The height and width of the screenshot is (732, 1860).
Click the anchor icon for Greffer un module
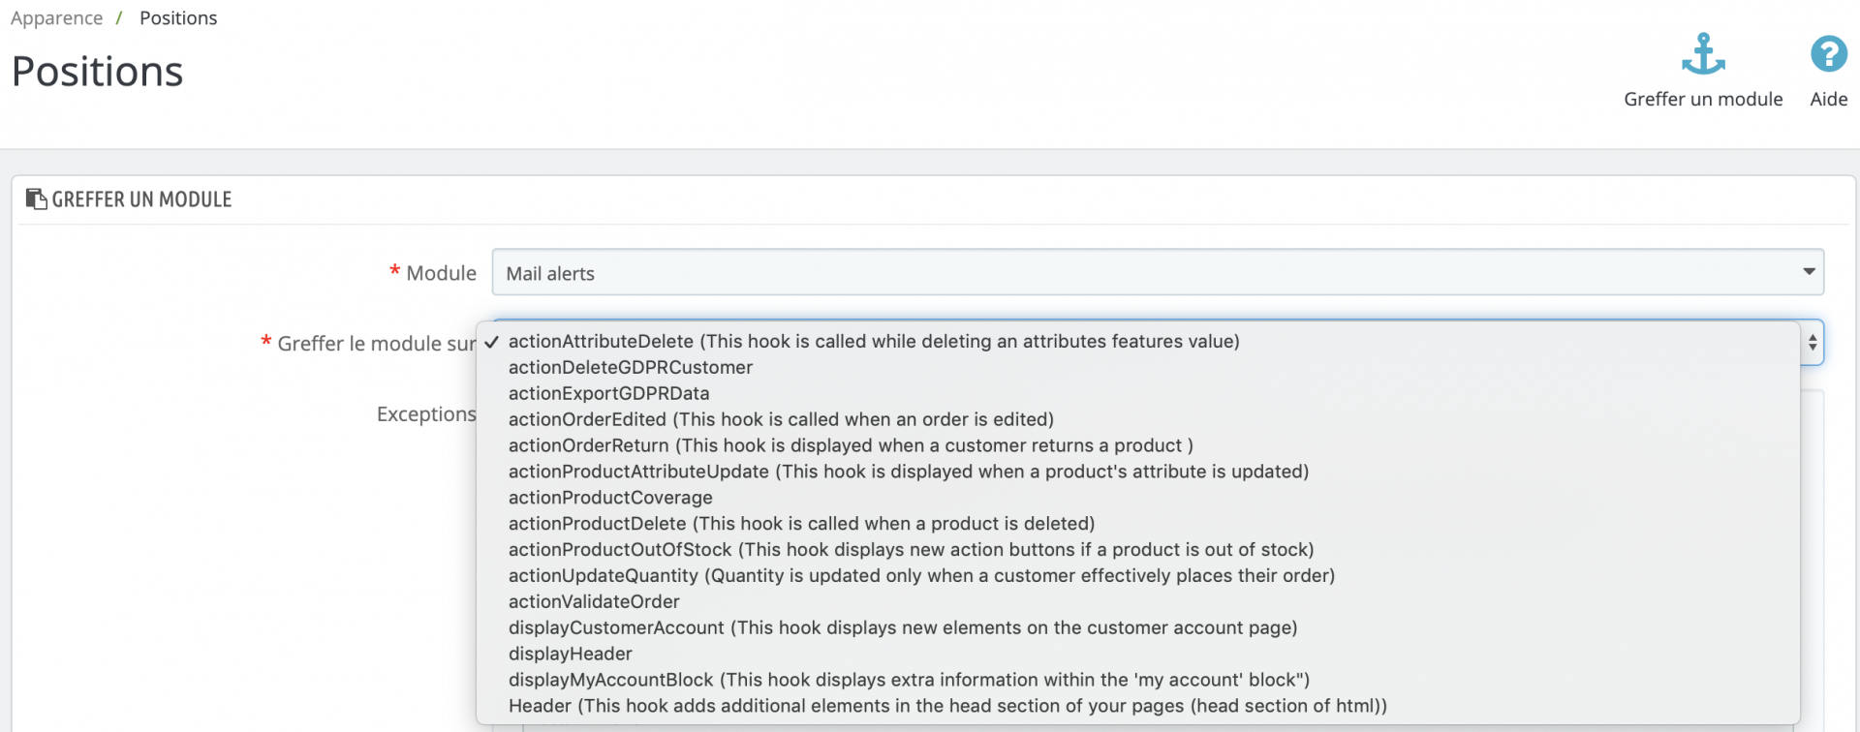1702,55
